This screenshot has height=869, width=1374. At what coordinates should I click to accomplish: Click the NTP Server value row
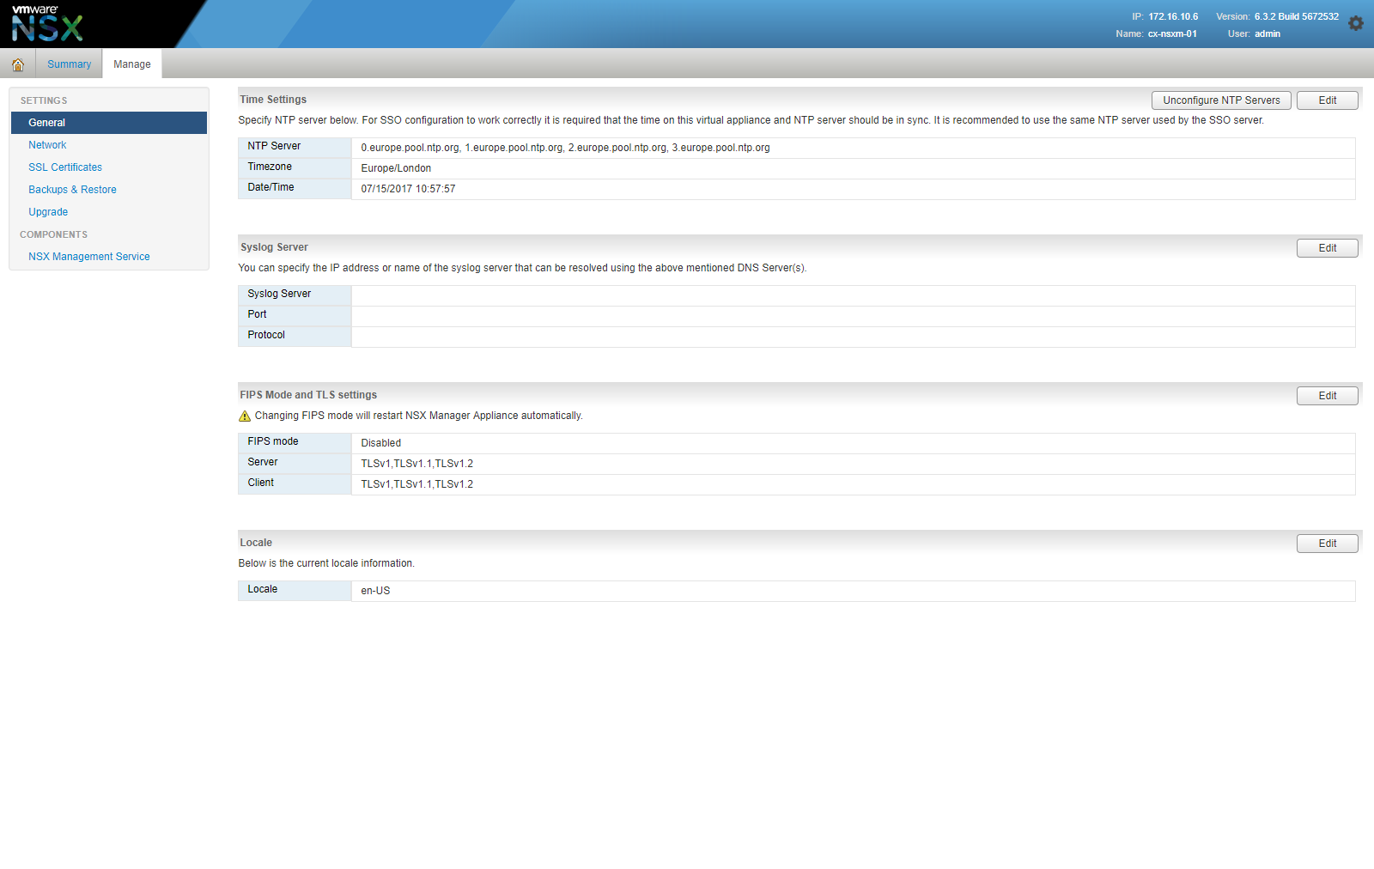pyautogui.click(x=565, y=148)
